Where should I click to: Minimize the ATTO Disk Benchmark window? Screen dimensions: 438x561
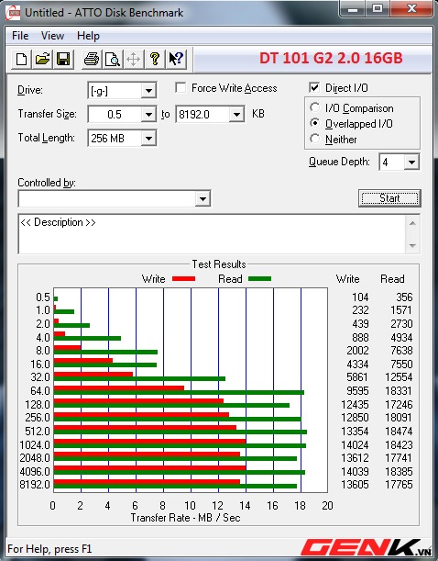353,8
